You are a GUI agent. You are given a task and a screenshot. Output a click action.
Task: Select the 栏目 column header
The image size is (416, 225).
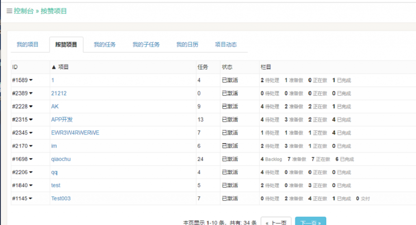pos(266,67)
